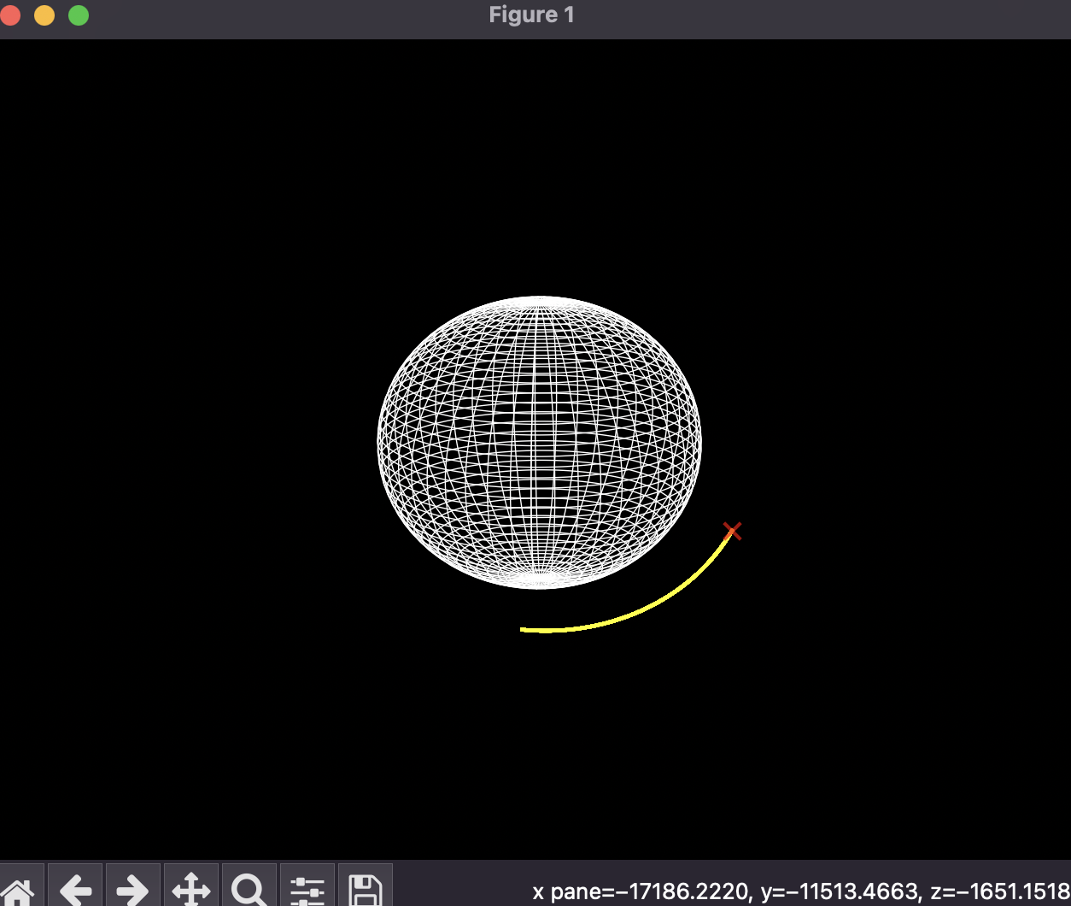Click the red X endpoint marker
The image size is (1071, 906).
coord(733,531)
